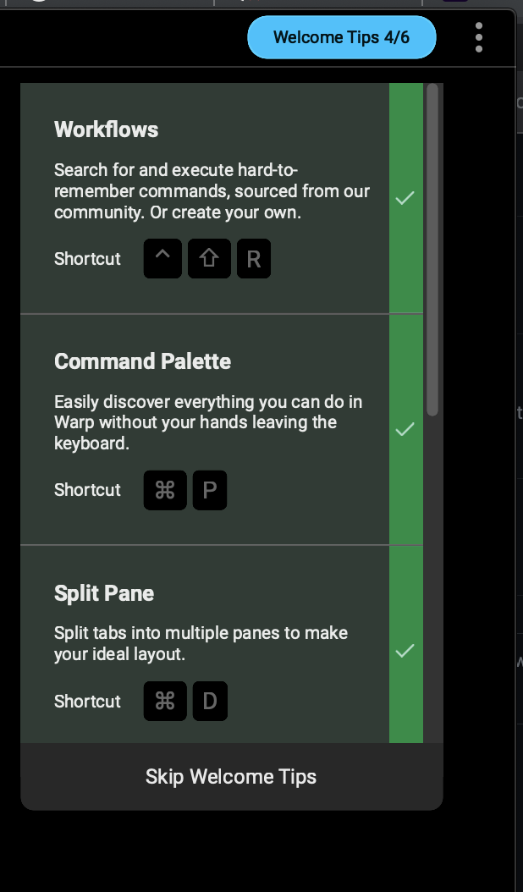Click the Command key icon under Command Palette
Viewport: 523px width, 892px height.
tap(164, 490)
